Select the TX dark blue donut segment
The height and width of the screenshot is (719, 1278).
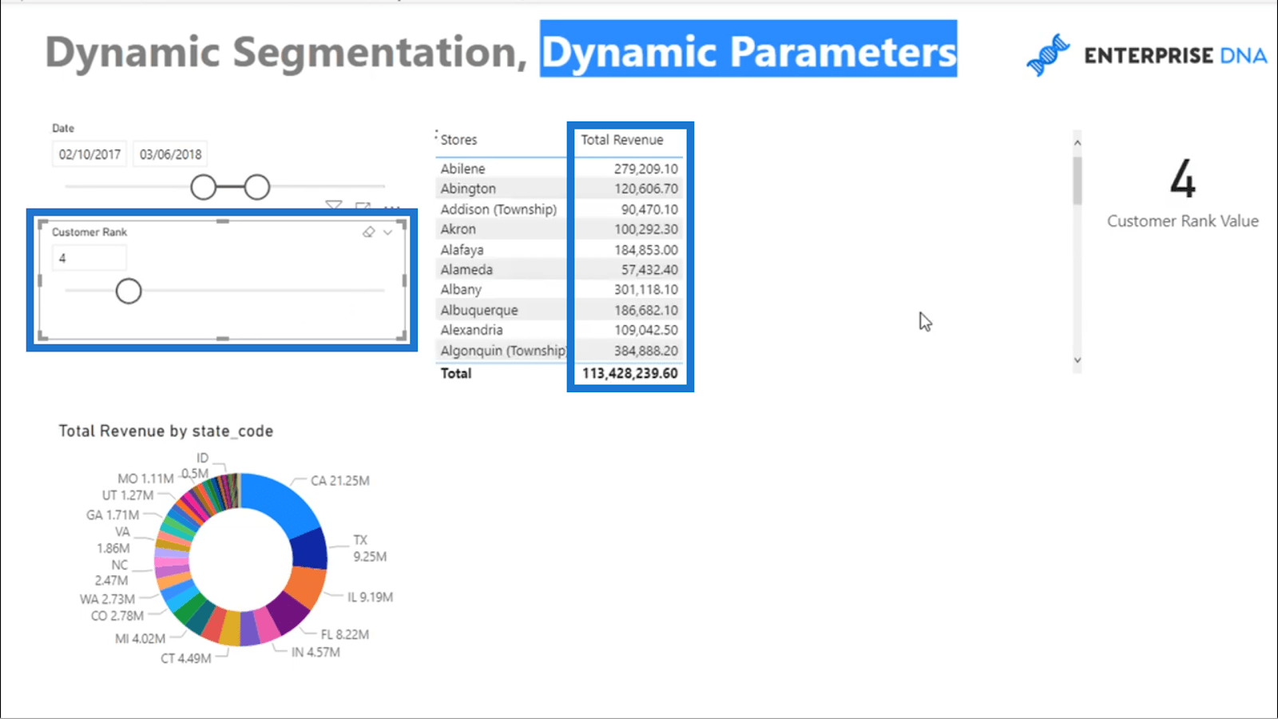coord(311,549)
